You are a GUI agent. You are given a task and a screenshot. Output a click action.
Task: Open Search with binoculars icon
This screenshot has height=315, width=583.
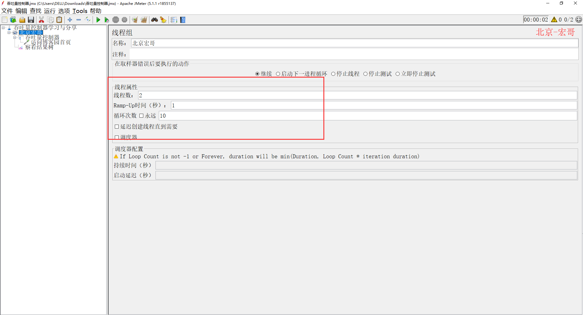155,20
